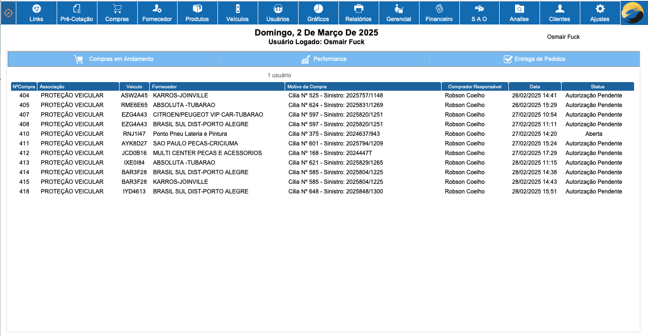
Task: Select the Financeiro icon
Action: point(439,12)
